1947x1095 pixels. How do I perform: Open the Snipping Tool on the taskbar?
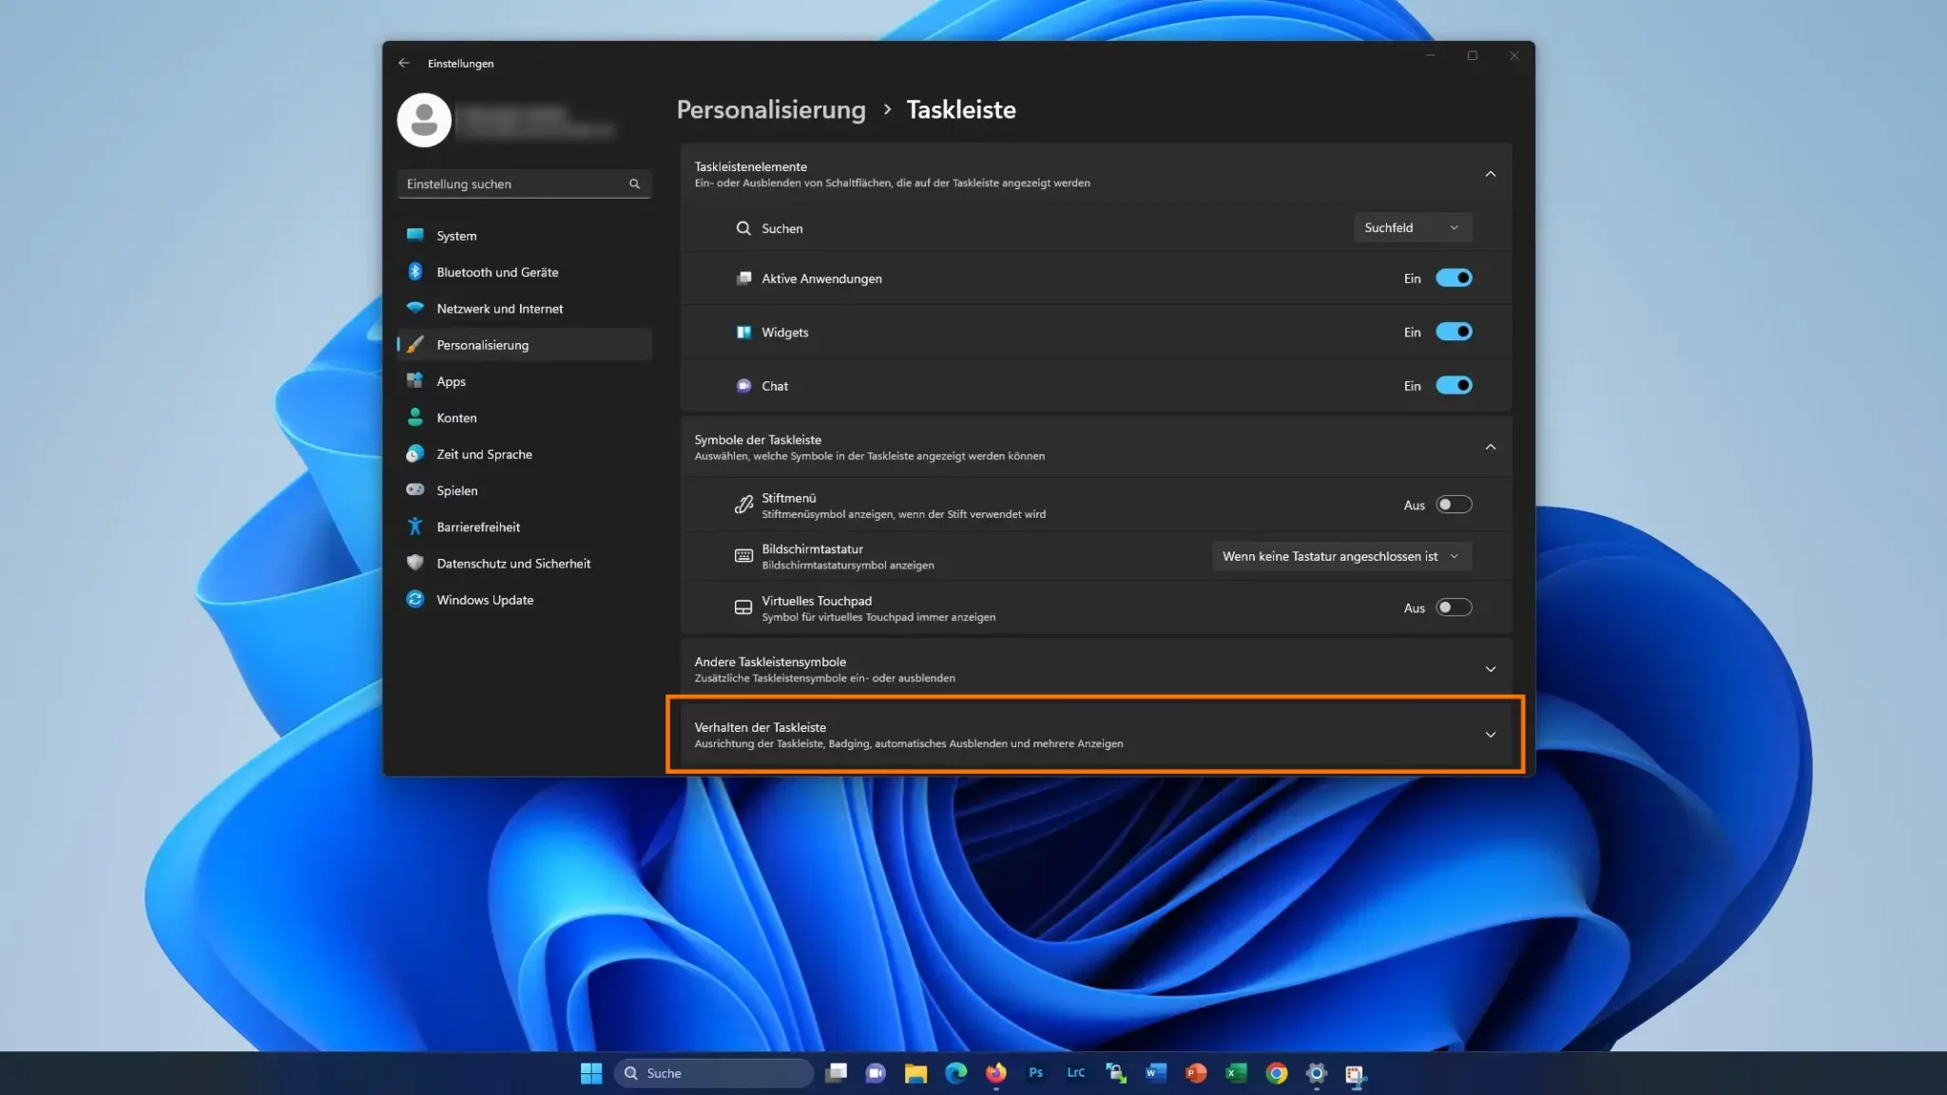1356,1074
